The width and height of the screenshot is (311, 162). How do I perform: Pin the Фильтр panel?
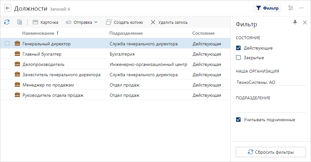295,22
